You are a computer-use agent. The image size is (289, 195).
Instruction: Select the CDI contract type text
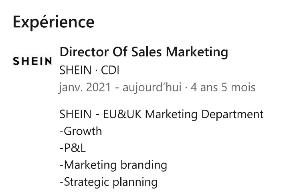click(110, 70)
